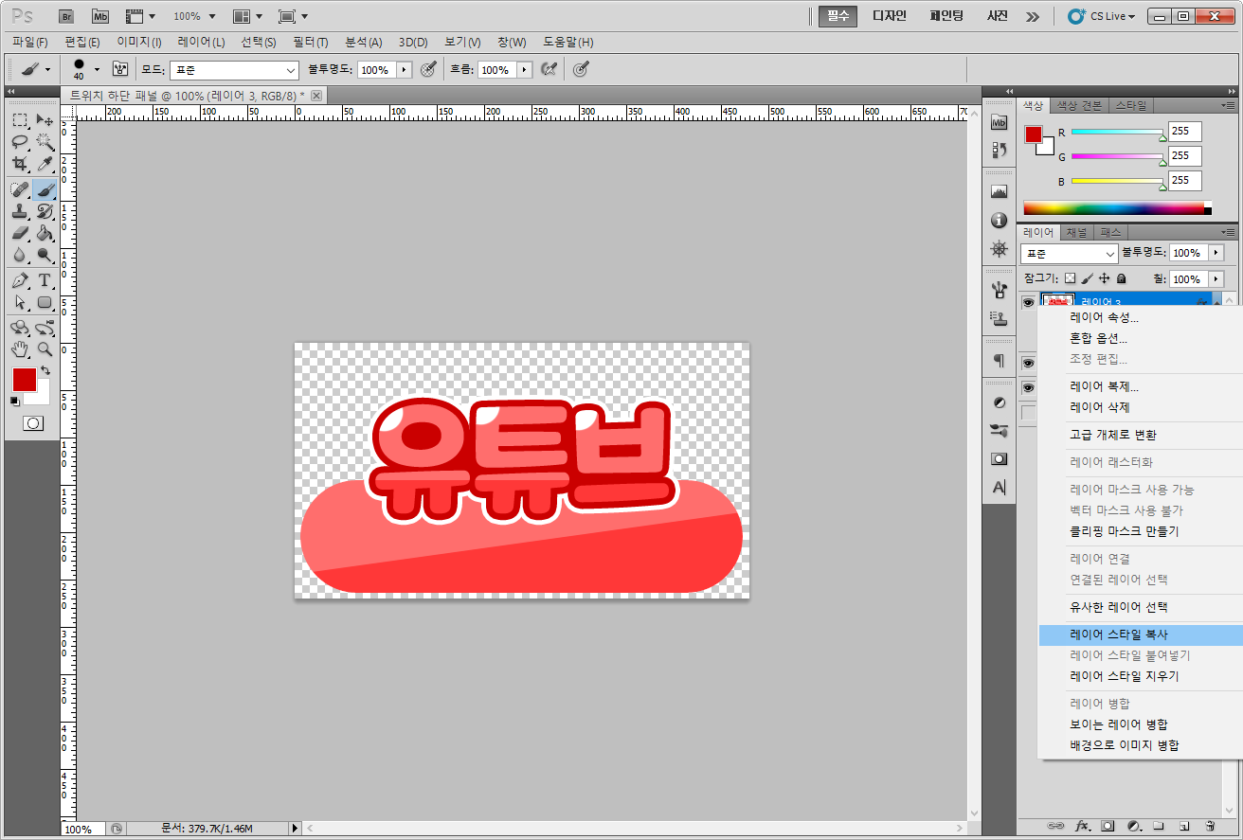Select the Blur tool
1243x840 pixels.
click(x=20, y=255)
